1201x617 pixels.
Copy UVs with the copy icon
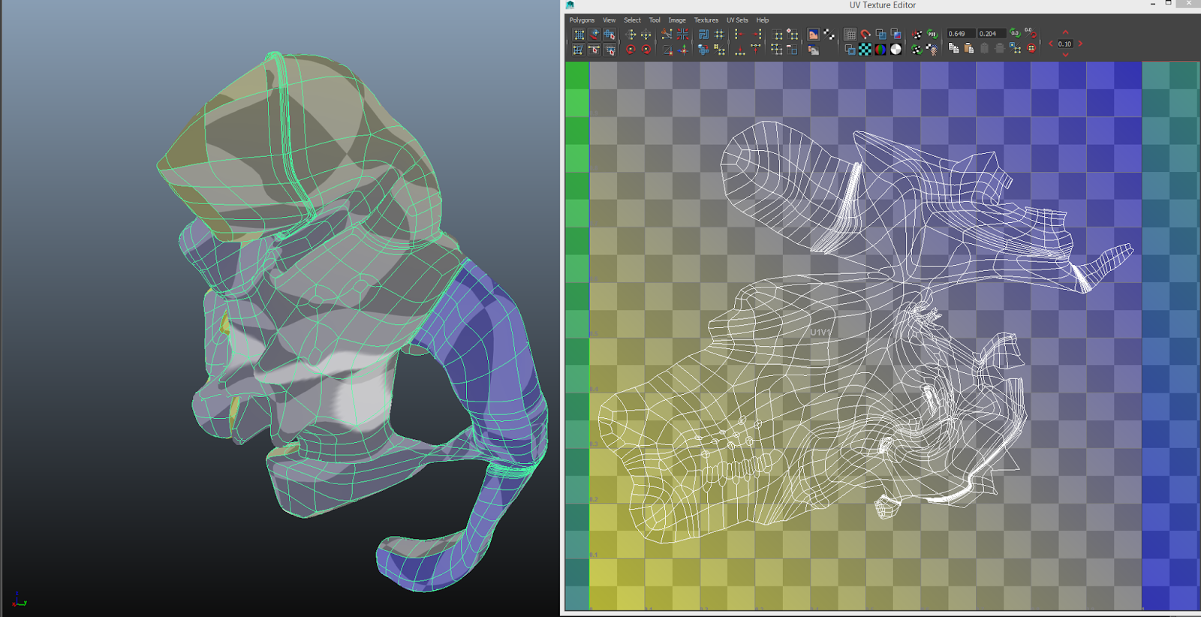click(953, 49)
